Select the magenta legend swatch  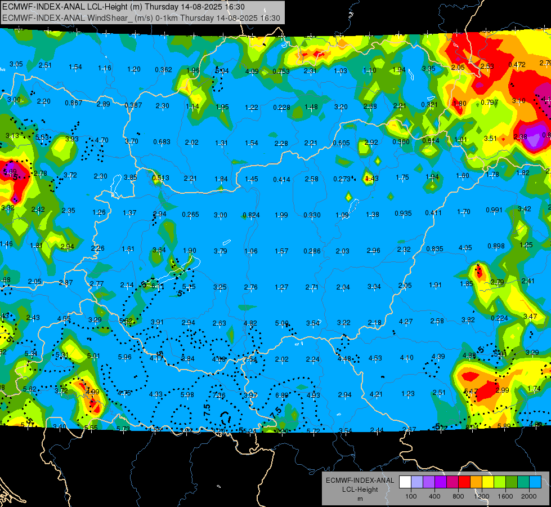click(x=453, y=482)
